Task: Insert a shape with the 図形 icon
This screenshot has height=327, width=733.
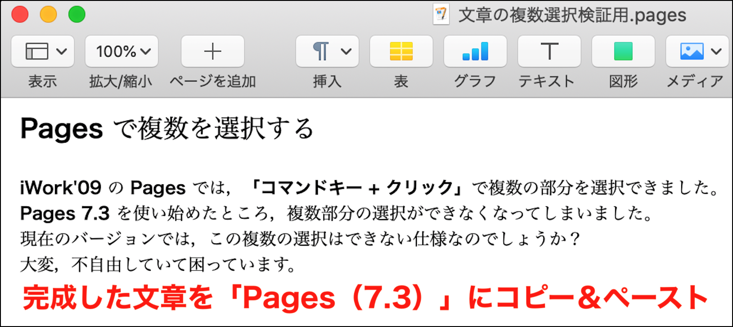Action: pos(623,51)
